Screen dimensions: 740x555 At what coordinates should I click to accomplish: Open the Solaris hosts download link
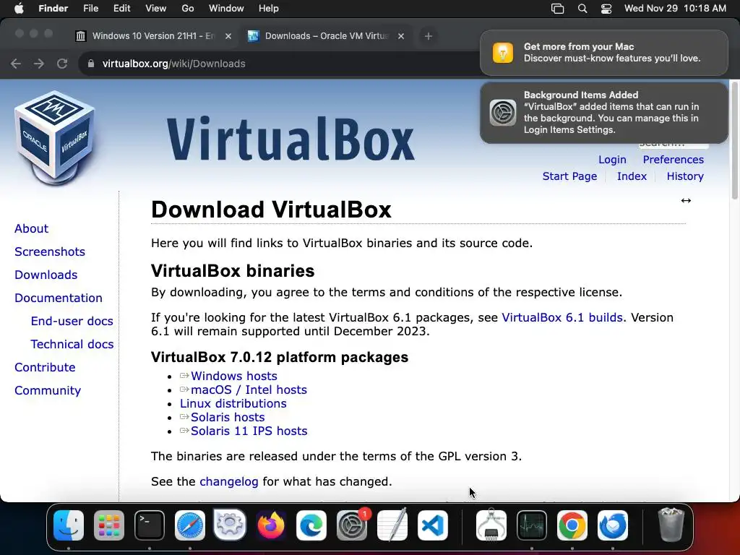pos(228,417)
